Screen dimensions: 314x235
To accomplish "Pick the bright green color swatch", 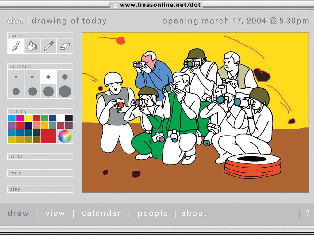I will 44,118.
